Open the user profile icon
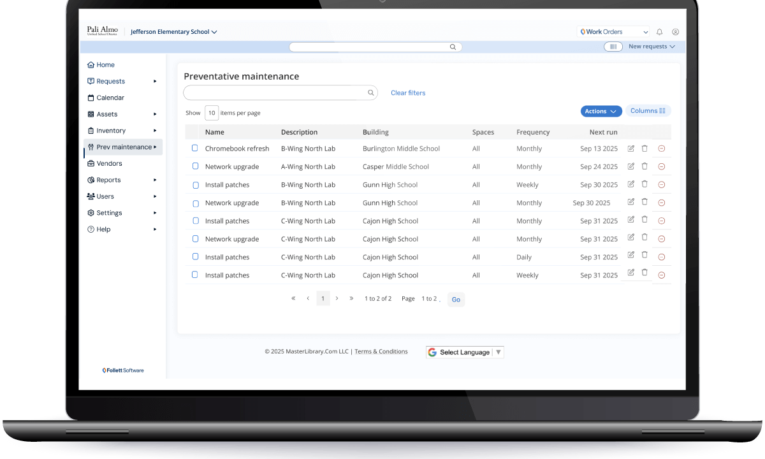This screenshot has width=765, height=459. click(675, 32)
